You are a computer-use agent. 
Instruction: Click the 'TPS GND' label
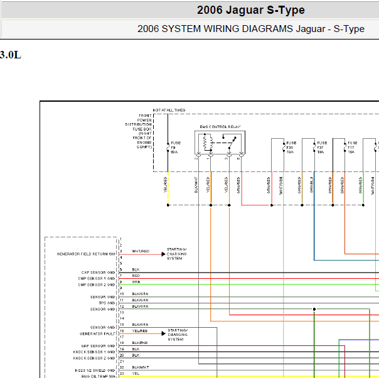point(107,303)
